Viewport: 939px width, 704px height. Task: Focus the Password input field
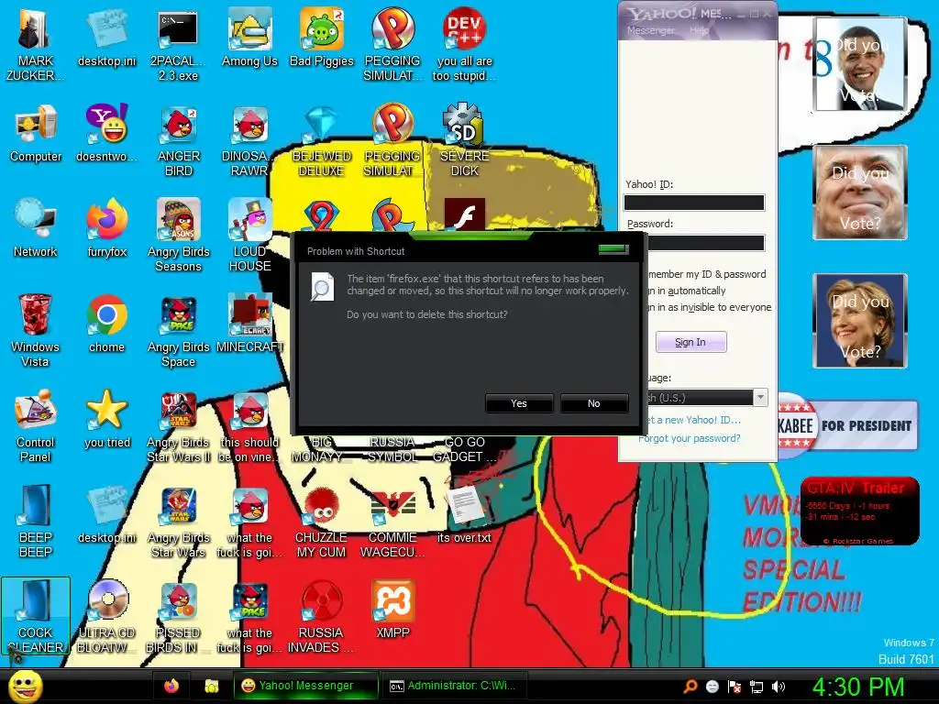coord(706,242)
